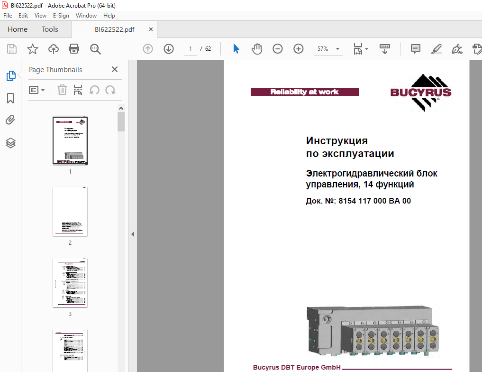Go to next page arrow
This screenshot has height=372, width=482.
[x=169, y=49]
